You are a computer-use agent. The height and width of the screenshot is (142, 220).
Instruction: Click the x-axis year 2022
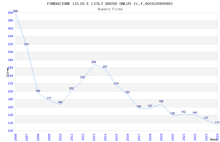(x=195, y=137)
